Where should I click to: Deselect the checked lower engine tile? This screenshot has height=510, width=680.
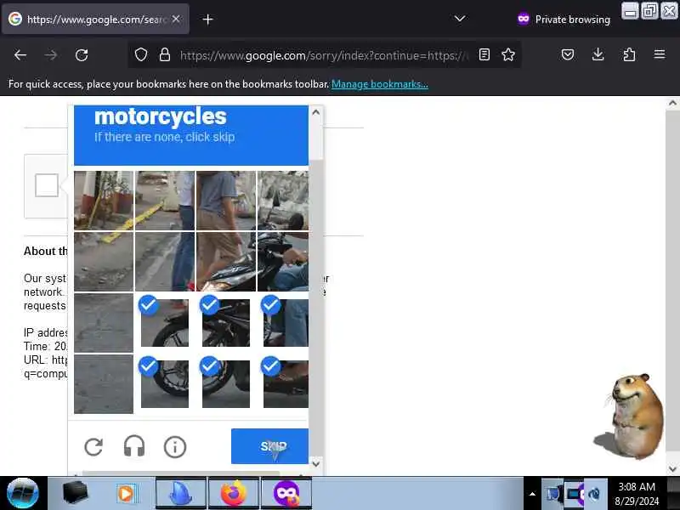tap(226, 384)
